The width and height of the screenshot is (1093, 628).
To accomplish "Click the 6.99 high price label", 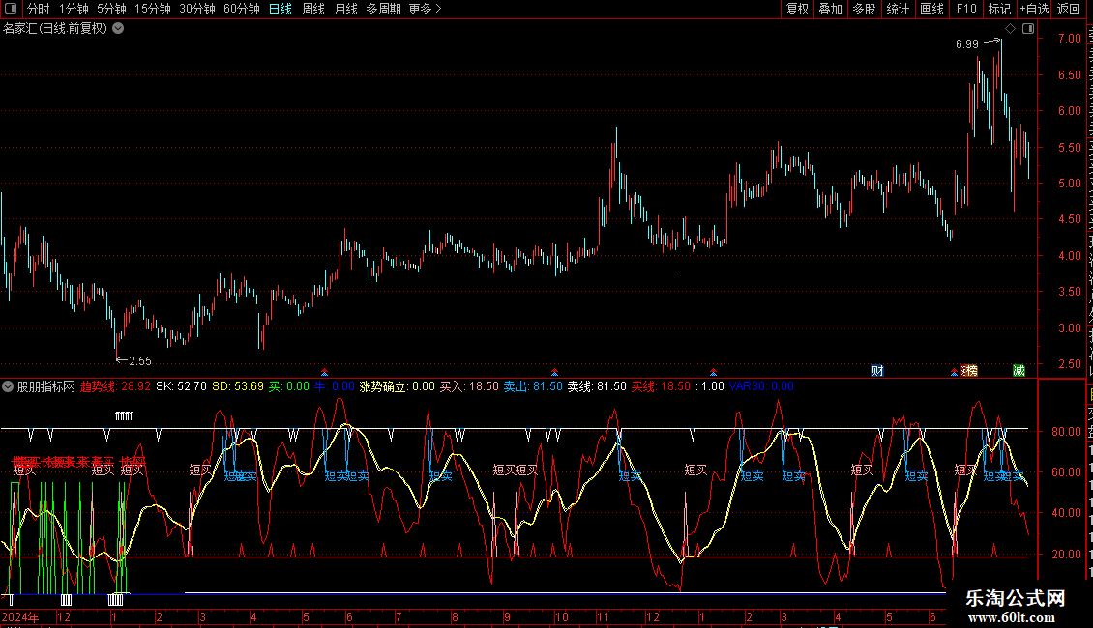I will pyautogui.click(x=967, y=43).
